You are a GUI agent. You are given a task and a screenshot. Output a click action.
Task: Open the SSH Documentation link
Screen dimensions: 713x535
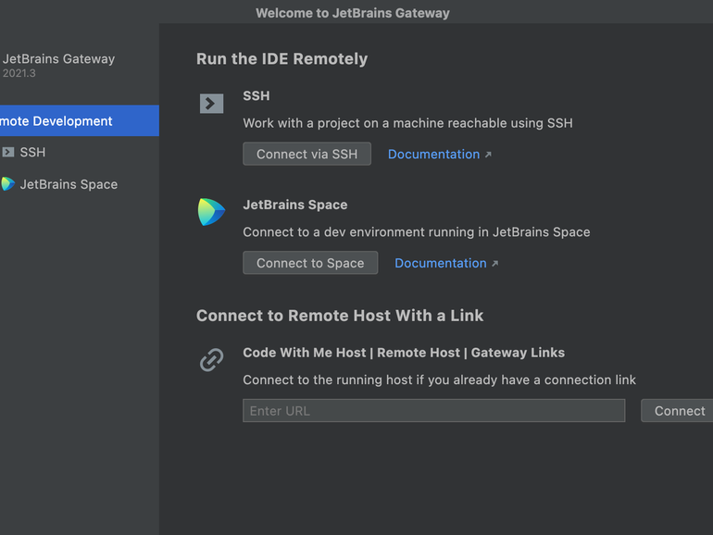click(433, 154)
